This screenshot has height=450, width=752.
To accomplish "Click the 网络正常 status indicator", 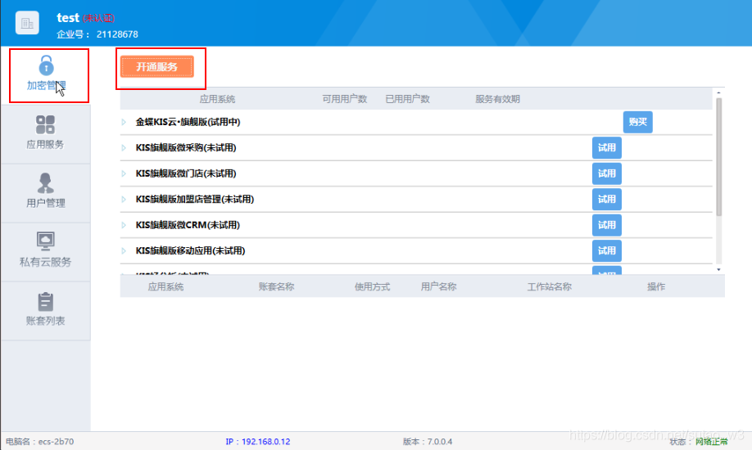I will (712, 441).
